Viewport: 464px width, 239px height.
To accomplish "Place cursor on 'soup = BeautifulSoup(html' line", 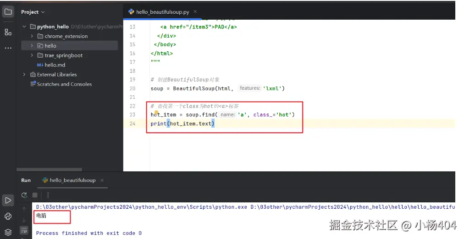I will pyautogui.click(x=217, y=88).
